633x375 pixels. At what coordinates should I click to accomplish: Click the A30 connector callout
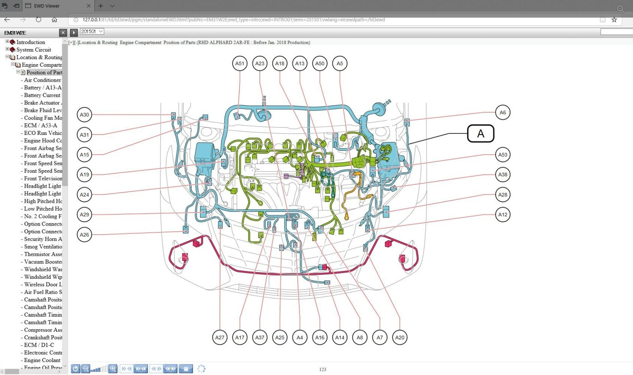pos(84,115)
